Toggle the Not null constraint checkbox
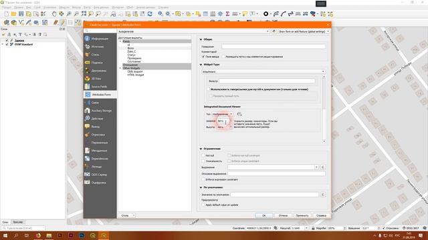The image size is (428, 240). (x=203, y=155)
